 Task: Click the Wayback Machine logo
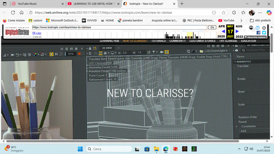[x=17, y=31]
